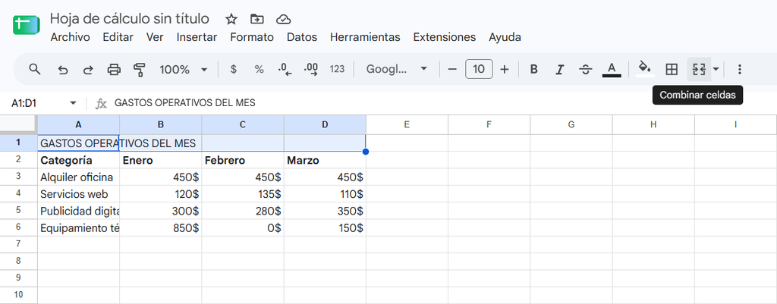Click the font size field showing 10

(x=479, y=69)
